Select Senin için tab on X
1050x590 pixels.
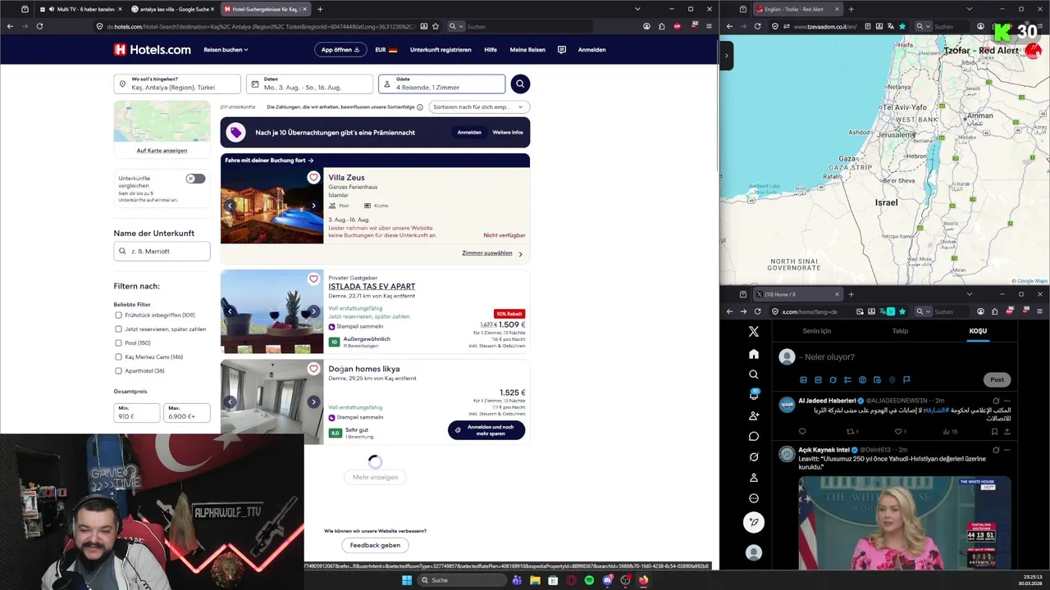tap(816, 331)
